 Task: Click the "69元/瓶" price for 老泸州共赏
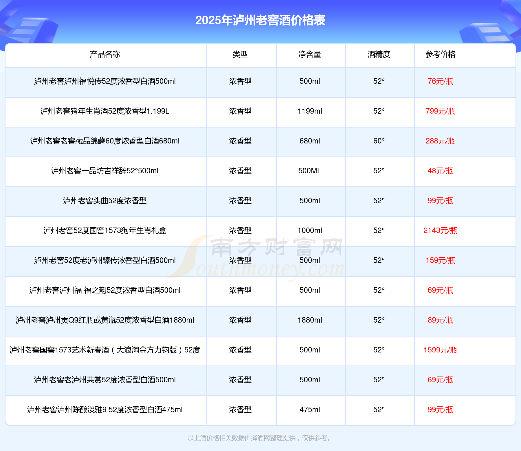click(441, 380)
